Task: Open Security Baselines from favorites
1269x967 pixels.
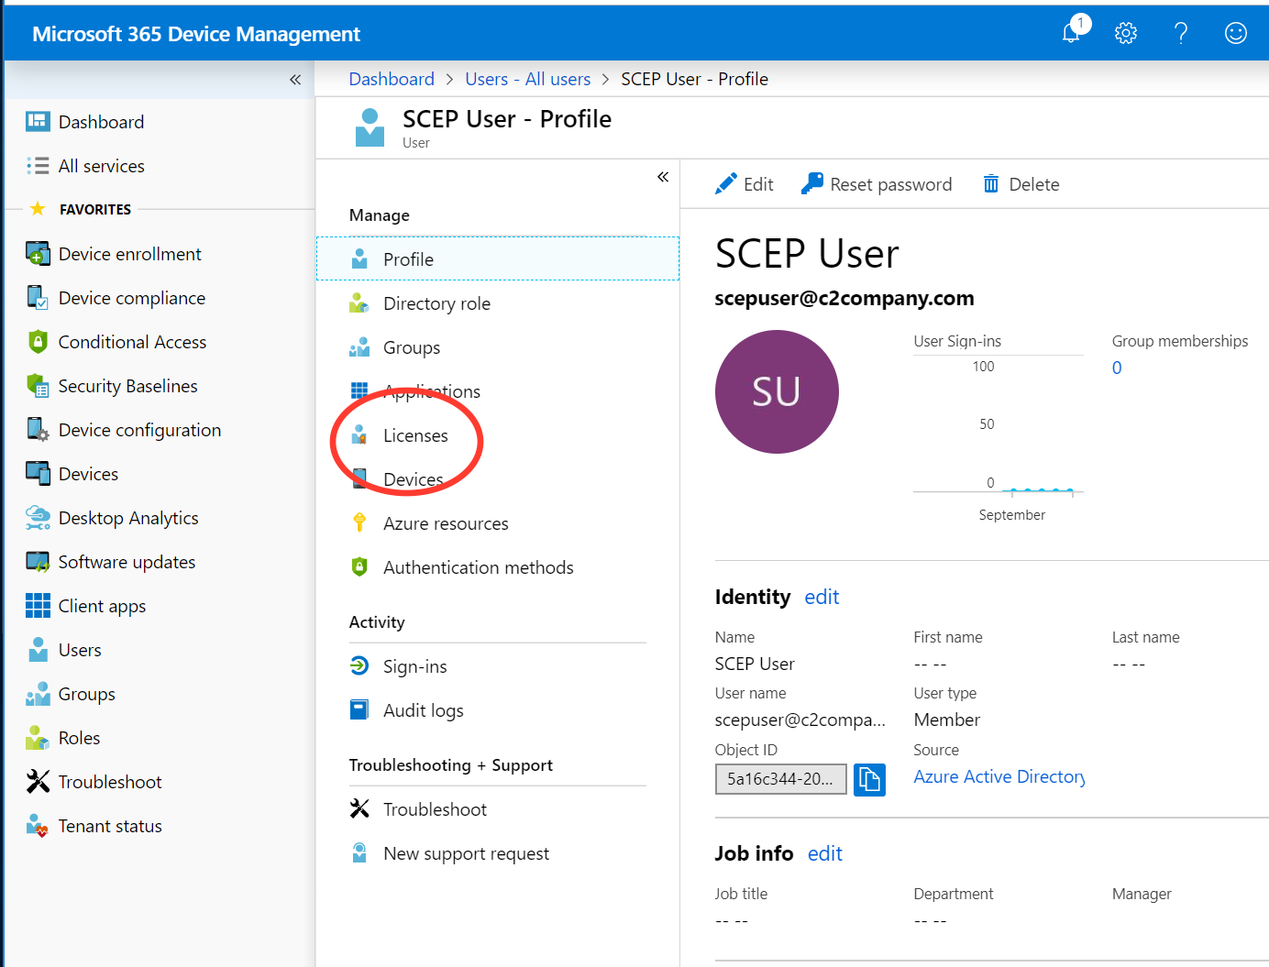Action: pos(127,385)
